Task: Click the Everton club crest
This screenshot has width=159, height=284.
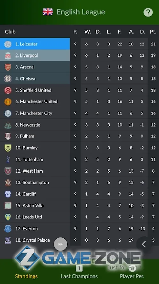Action: tap(8, 229)
